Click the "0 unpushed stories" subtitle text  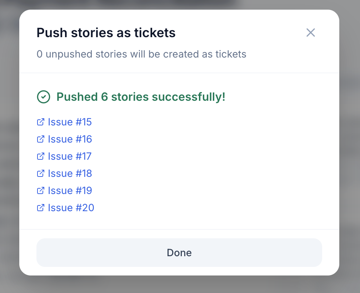click(x=141, y=54)
